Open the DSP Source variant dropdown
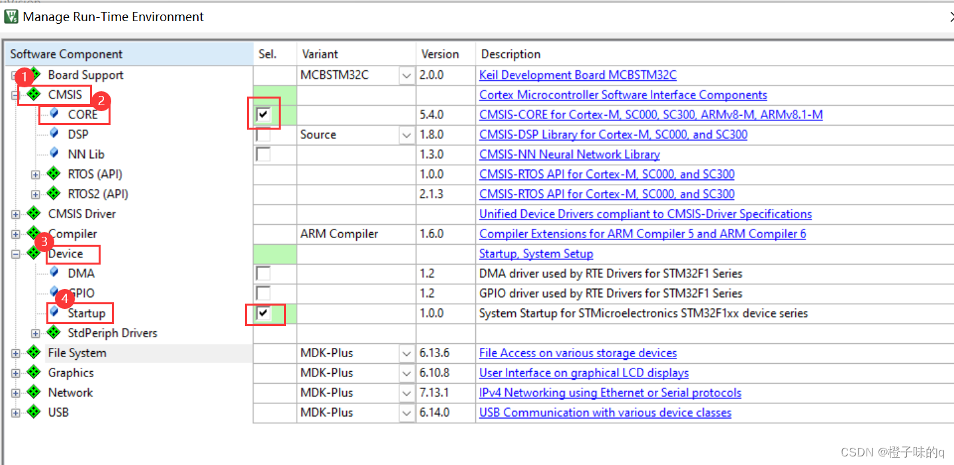This screenshot has width=954, height=465. tap(406, 135)
